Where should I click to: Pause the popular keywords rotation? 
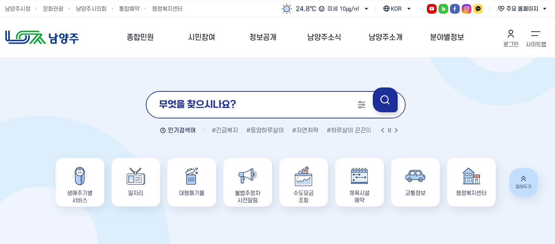(389, 130)
